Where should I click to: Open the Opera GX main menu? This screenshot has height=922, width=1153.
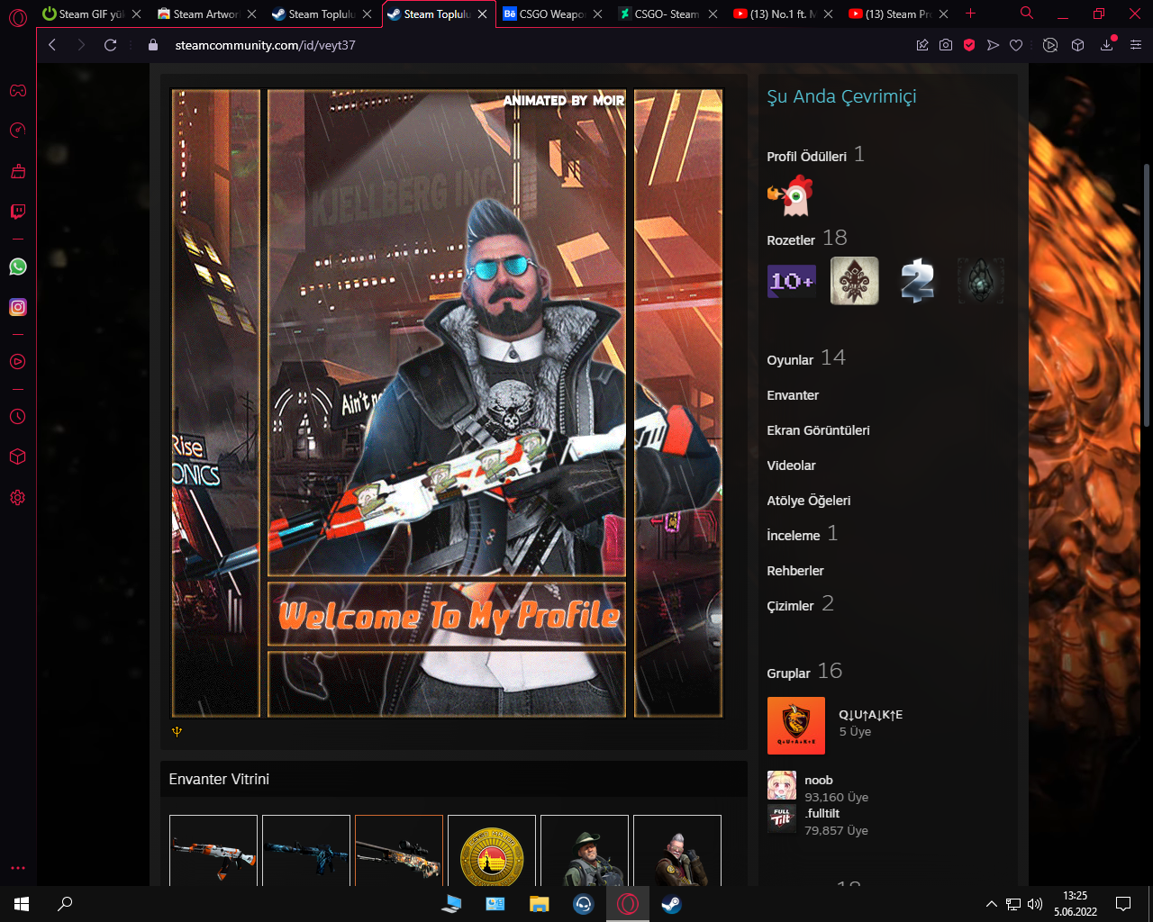(18, 17)
